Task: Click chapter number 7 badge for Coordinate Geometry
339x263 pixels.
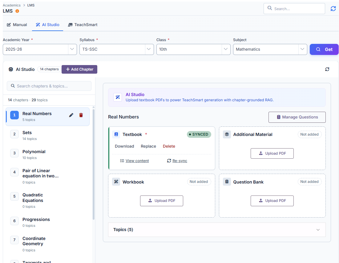Action: (14, 240)
